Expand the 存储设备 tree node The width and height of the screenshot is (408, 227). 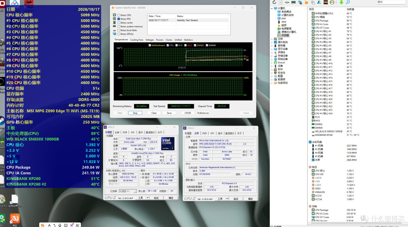272,56
